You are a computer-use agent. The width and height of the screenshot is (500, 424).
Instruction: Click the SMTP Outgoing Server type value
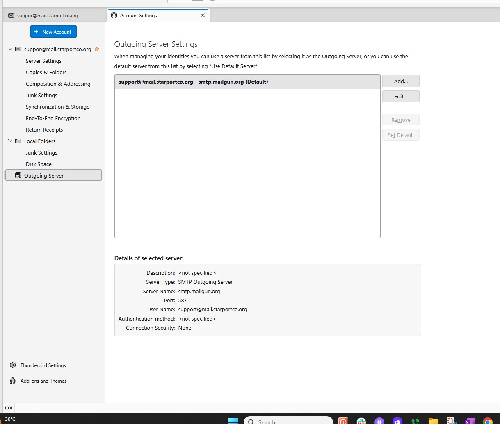205,282
